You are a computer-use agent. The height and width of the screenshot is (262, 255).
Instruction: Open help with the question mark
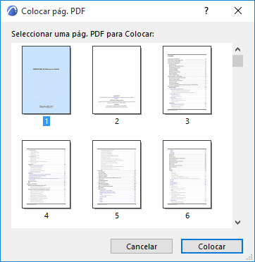click(x=206, y=11)
